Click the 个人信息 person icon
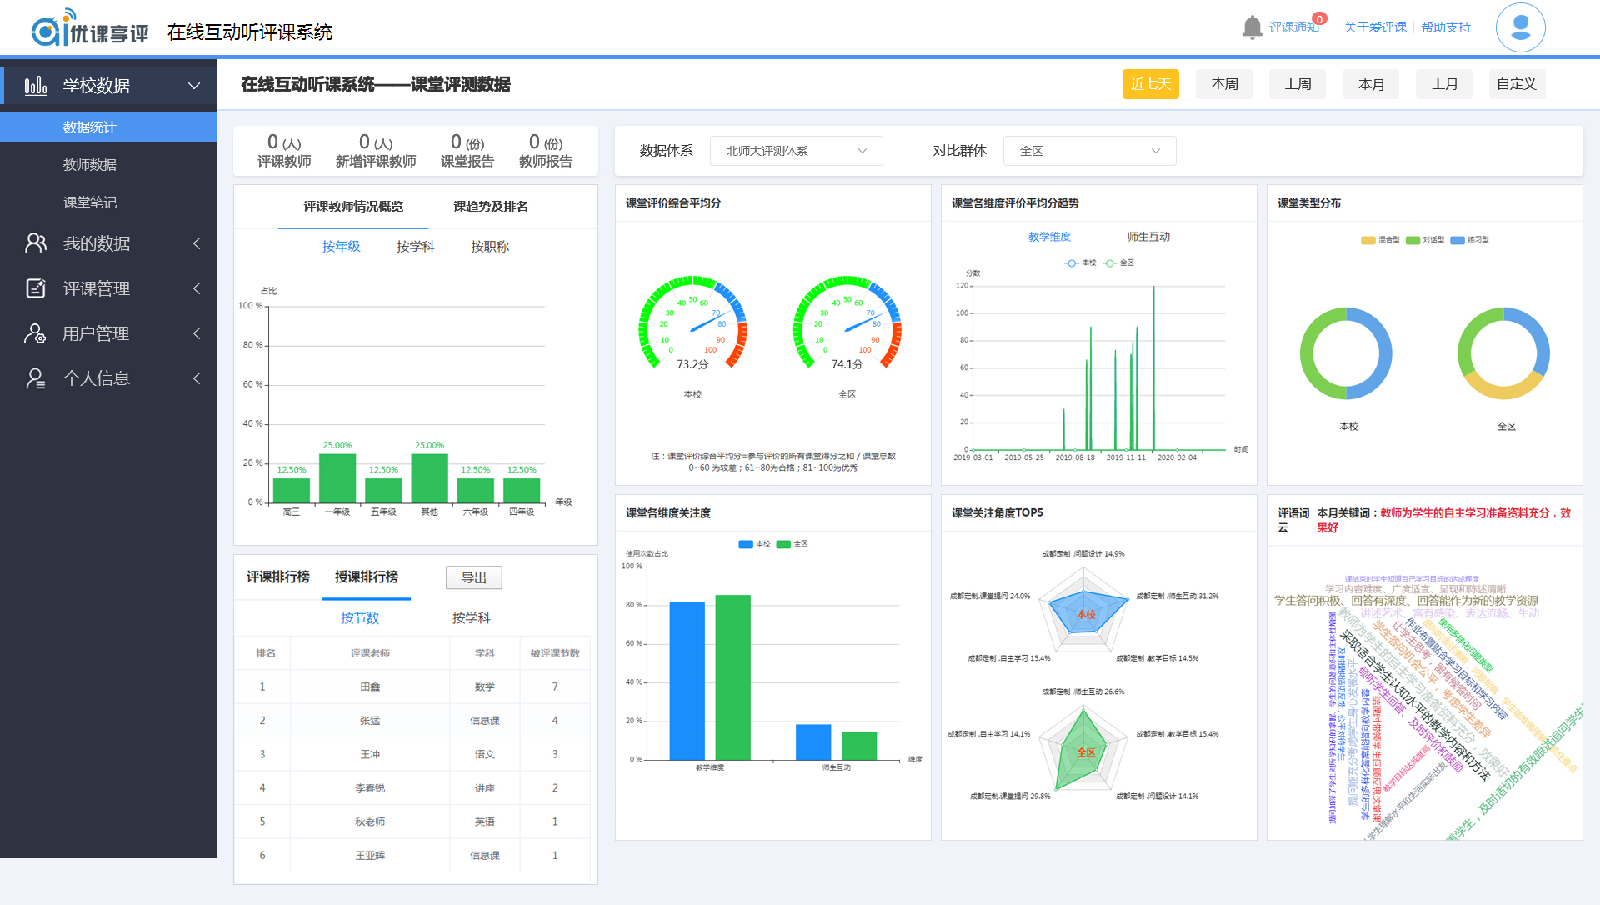The width and height of the screenshot is (1600, 905). click(36, 378)
